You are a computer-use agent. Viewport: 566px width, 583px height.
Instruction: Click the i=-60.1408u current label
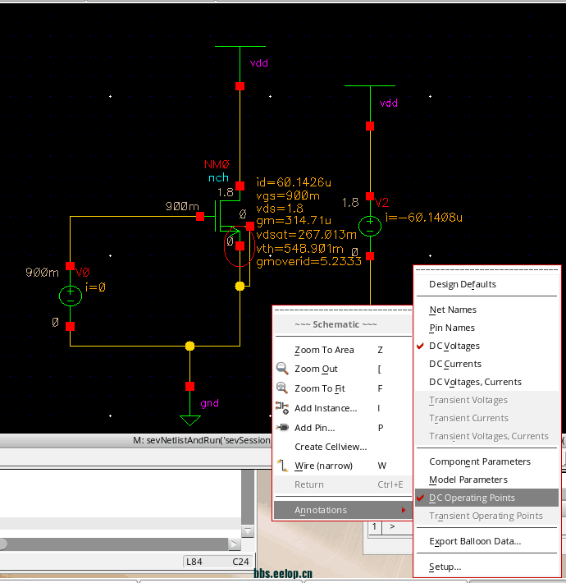pyautogui.click(x=424, y=217)
